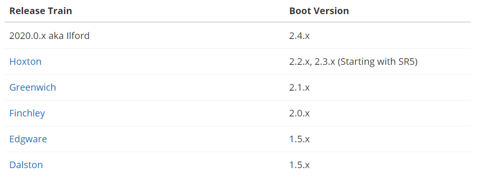Click the Finchley row's 2.0.x version
This screenshot has height=185, width=478.
point(299,114)
